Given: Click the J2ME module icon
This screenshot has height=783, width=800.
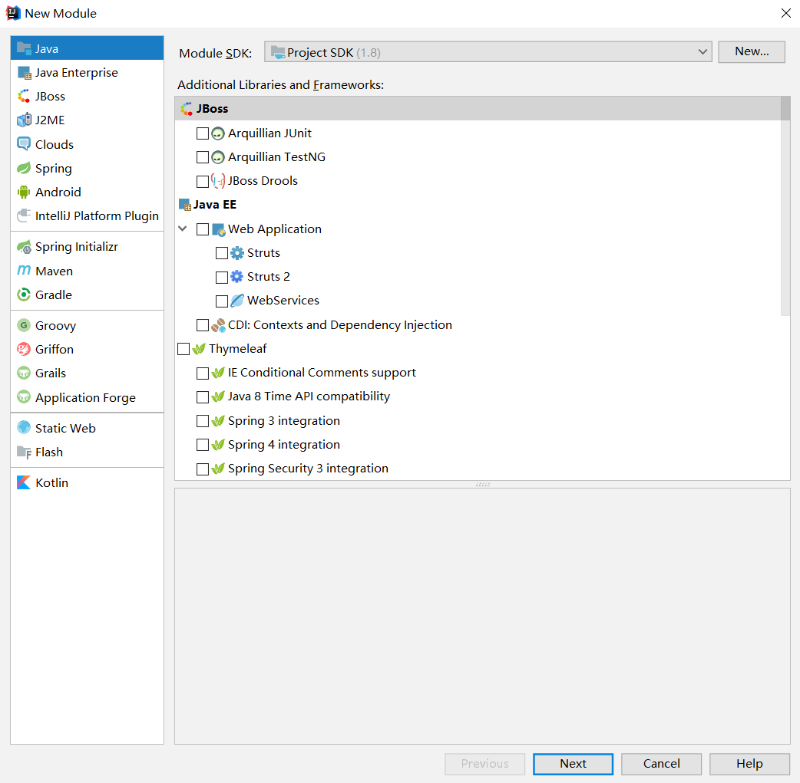Looking at the screenshot, I should pyautogui.click(x=24, y=120).
